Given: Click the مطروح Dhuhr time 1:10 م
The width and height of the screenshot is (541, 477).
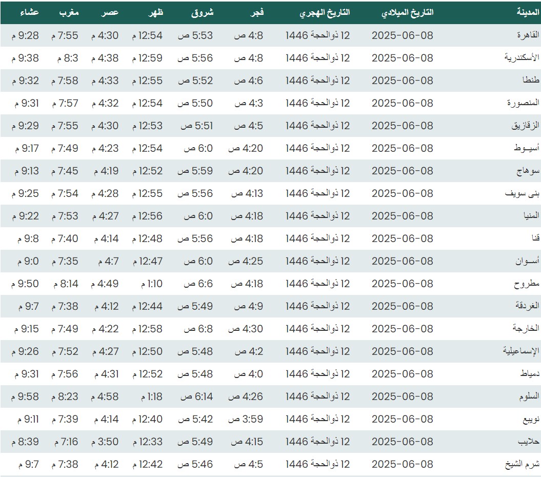Looking at the screenshot, I should pos(152,284).
